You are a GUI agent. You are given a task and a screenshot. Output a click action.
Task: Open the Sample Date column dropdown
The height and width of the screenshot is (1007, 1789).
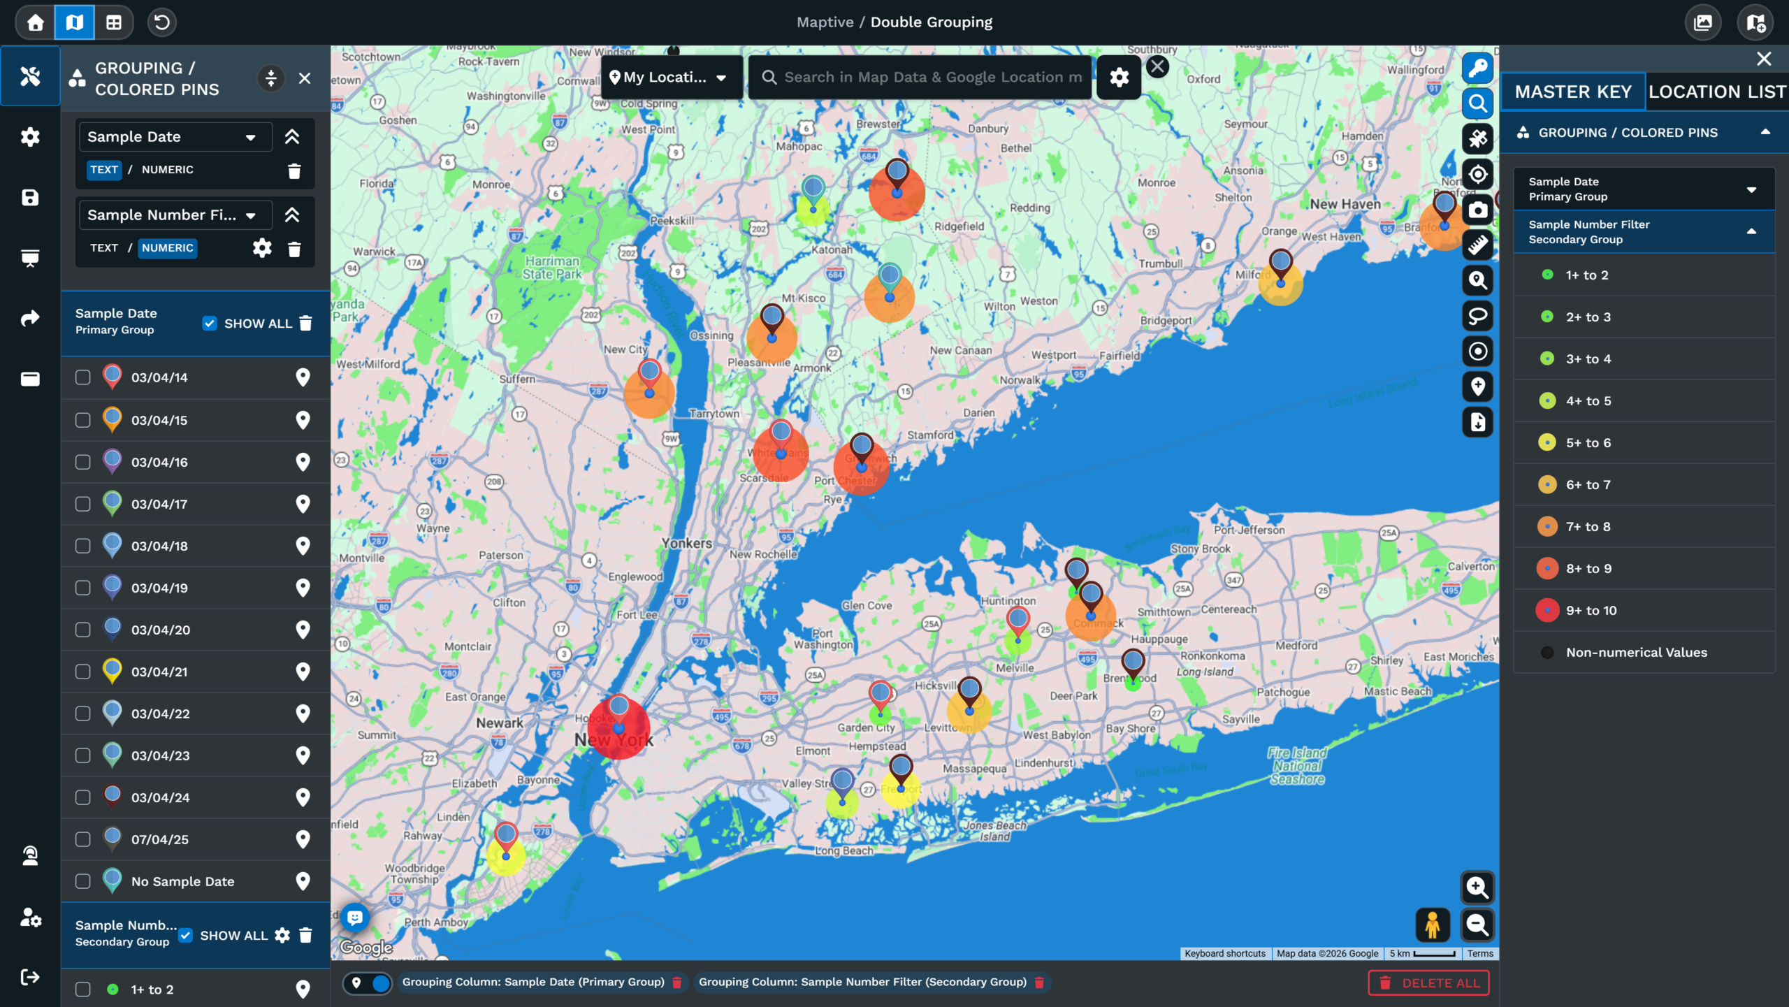(175, 137)
